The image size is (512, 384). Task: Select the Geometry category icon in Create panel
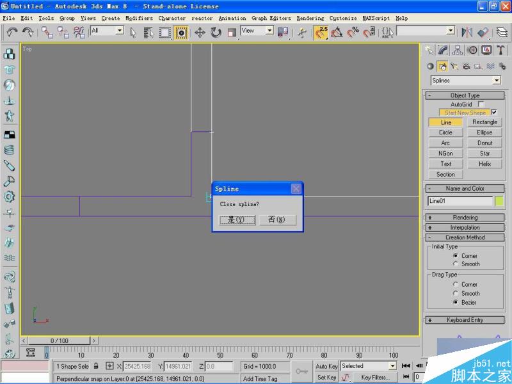coord(430,66)
